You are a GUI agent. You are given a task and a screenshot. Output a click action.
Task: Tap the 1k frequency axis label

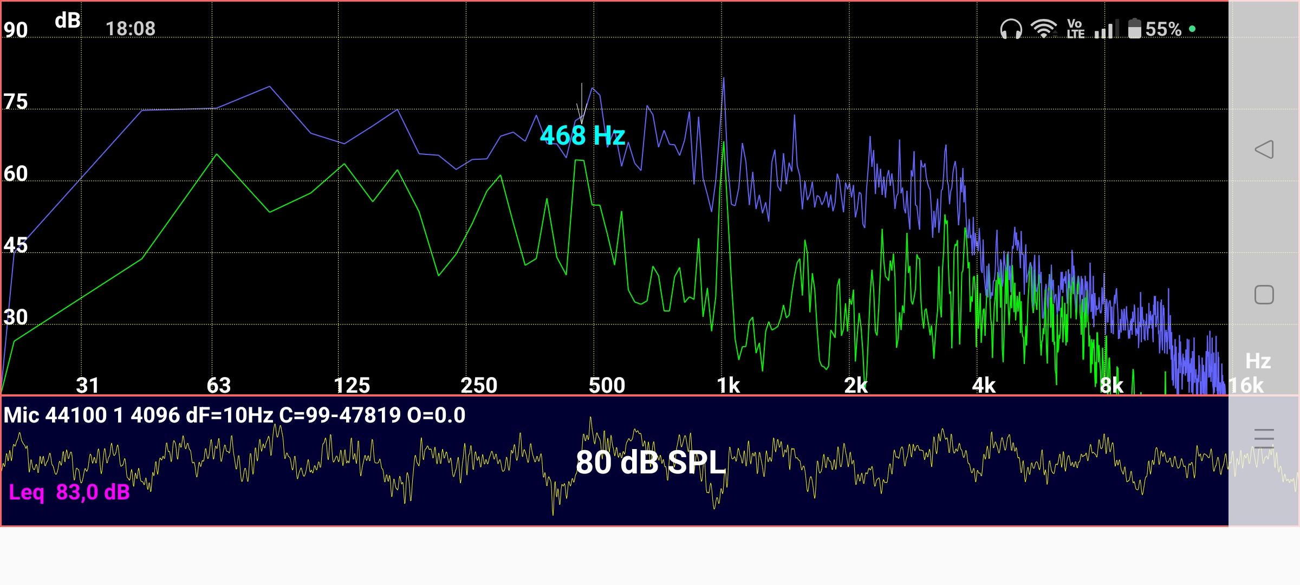pyautogui.click(x=728, y=385)
